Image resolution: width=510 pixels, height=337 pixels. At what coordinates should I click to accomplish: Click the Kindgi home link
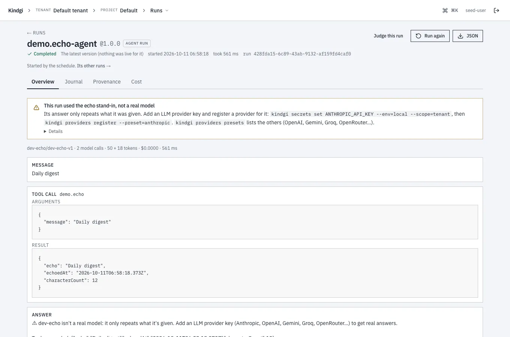[x=16, y=10]
